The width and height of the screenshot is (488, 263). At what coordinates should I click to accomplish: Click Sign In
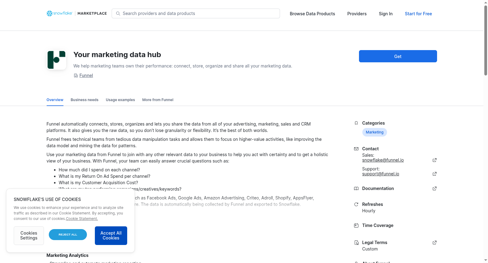pos(386,14)
